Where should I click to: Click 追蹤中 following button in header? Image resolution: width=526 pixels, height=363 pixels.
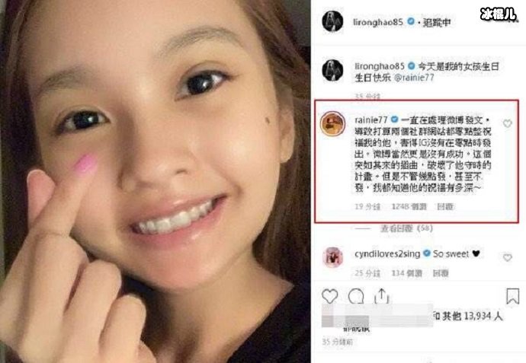click(x=436, y=22)
